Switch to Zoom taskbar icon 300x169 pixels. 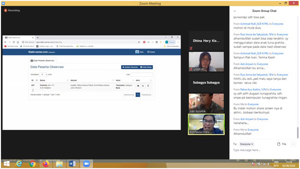pyautogui.click(x=87, y=164)
